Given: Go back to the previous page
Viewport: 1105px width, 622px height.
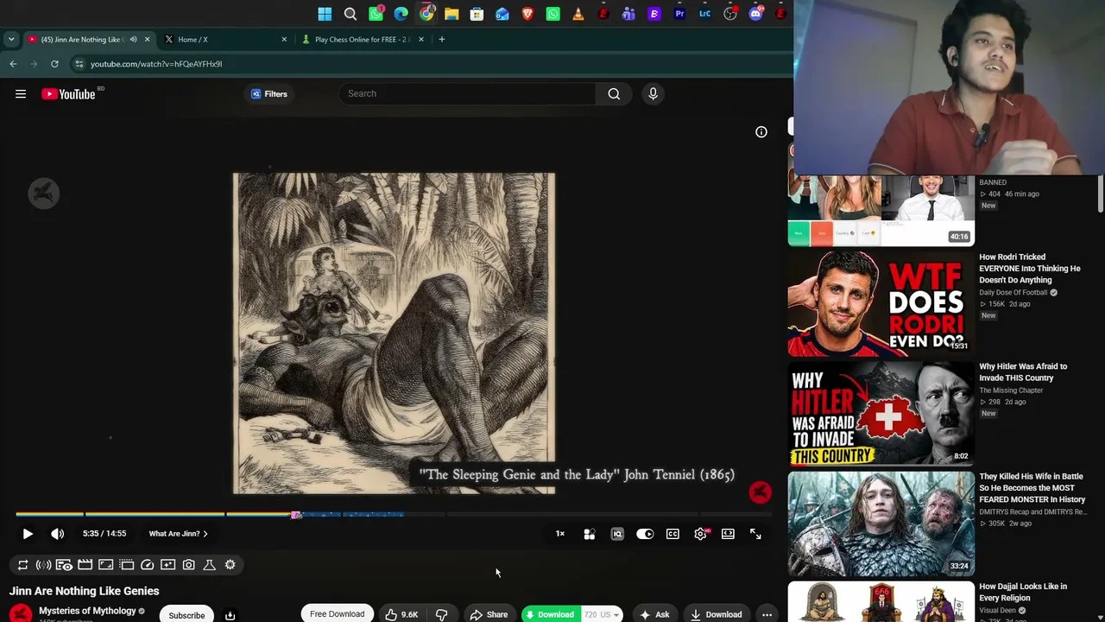Looking at the screenshot, I should pos(13,64).
